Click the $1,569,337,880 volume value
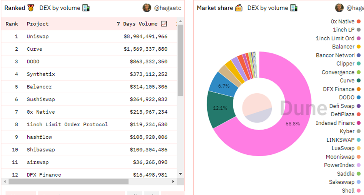This screenshot has width=364, height=195. (146, 49)
